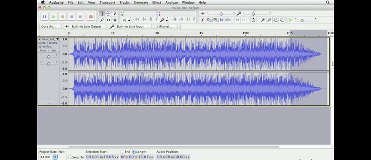Screen dimensions: 371x160
Task: Select the End radio button
Action: pos(122,152)
